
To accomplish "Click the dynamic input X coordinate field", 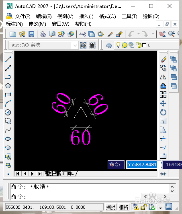I will coord(143,165).
